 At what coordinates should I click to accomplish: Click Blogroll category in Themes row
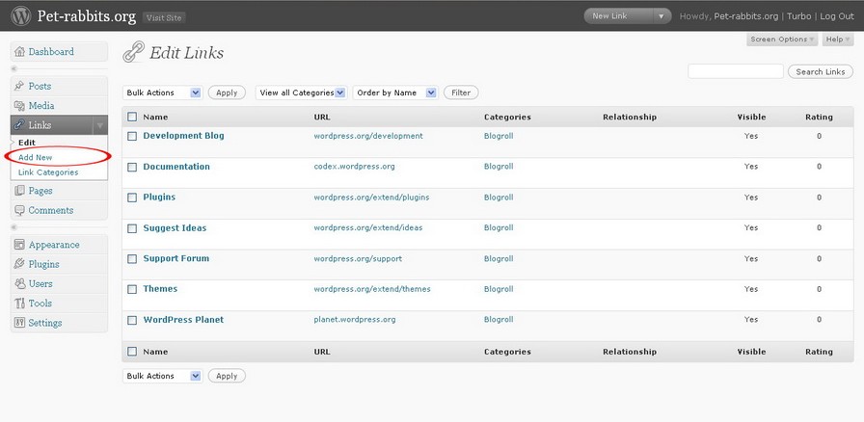tap(499, 289)
